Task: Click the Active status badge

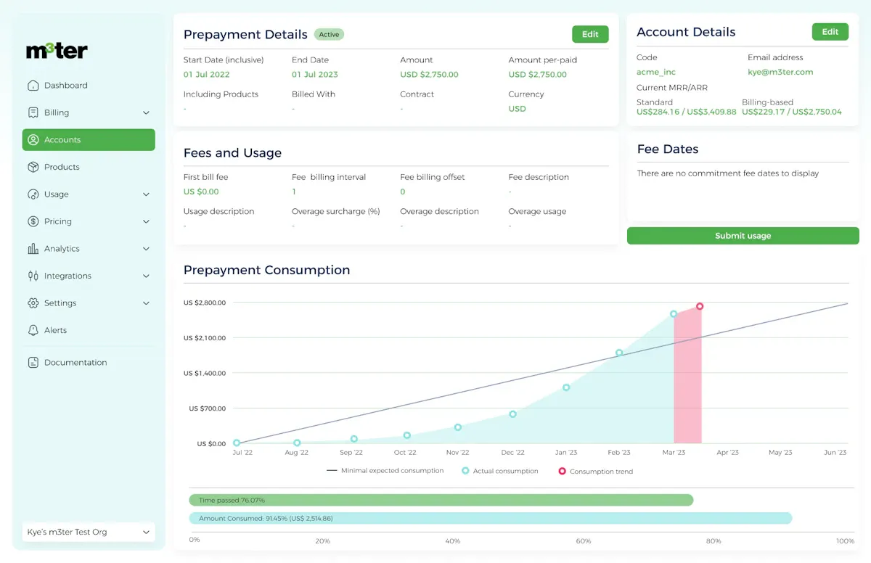Action: point(330,34)
